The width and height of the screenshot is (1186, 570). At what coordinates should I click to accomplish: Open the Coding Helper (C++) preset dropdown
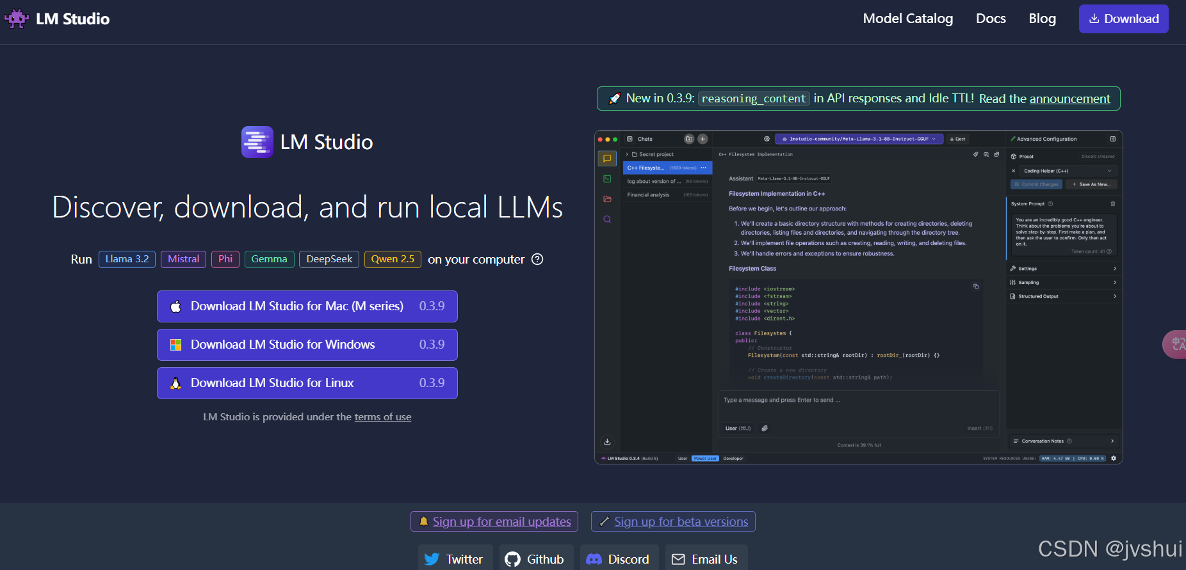[1068, 171]
